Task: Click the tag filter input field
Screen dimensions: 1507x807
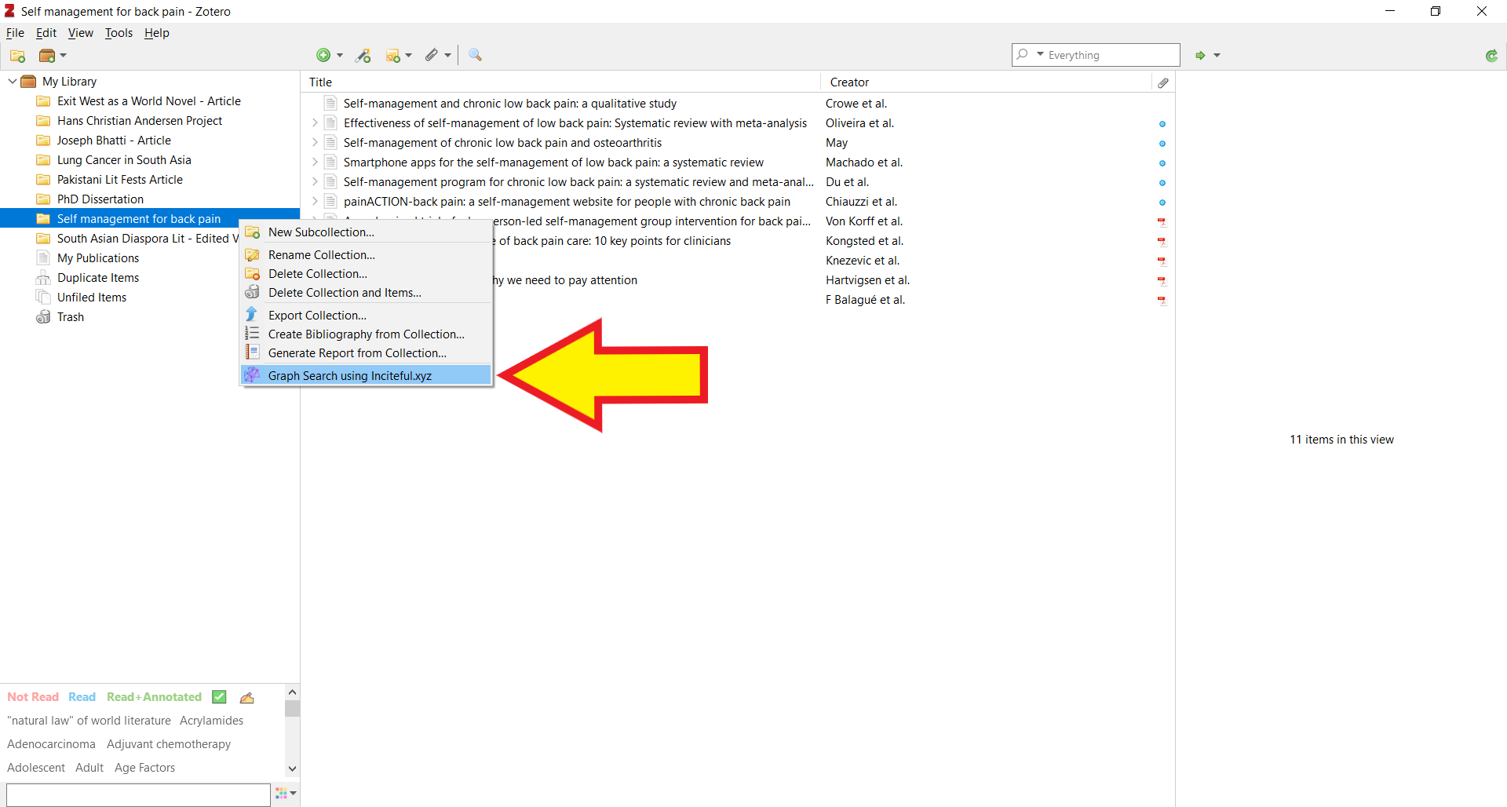Action: click(x=138, y=794)
